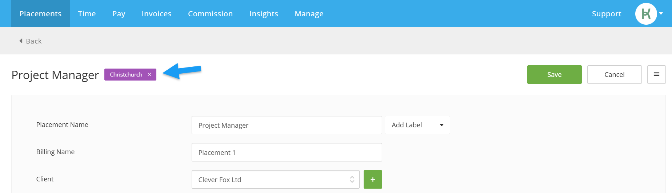
Task: Click the Support link
Action: (607, 14)
